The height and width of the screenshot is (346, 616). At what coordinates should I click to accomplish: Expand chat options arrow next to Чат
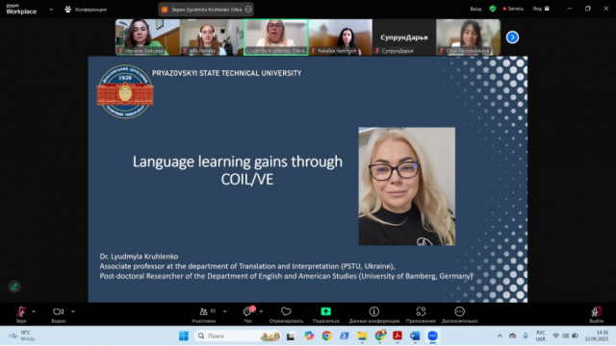261,311
